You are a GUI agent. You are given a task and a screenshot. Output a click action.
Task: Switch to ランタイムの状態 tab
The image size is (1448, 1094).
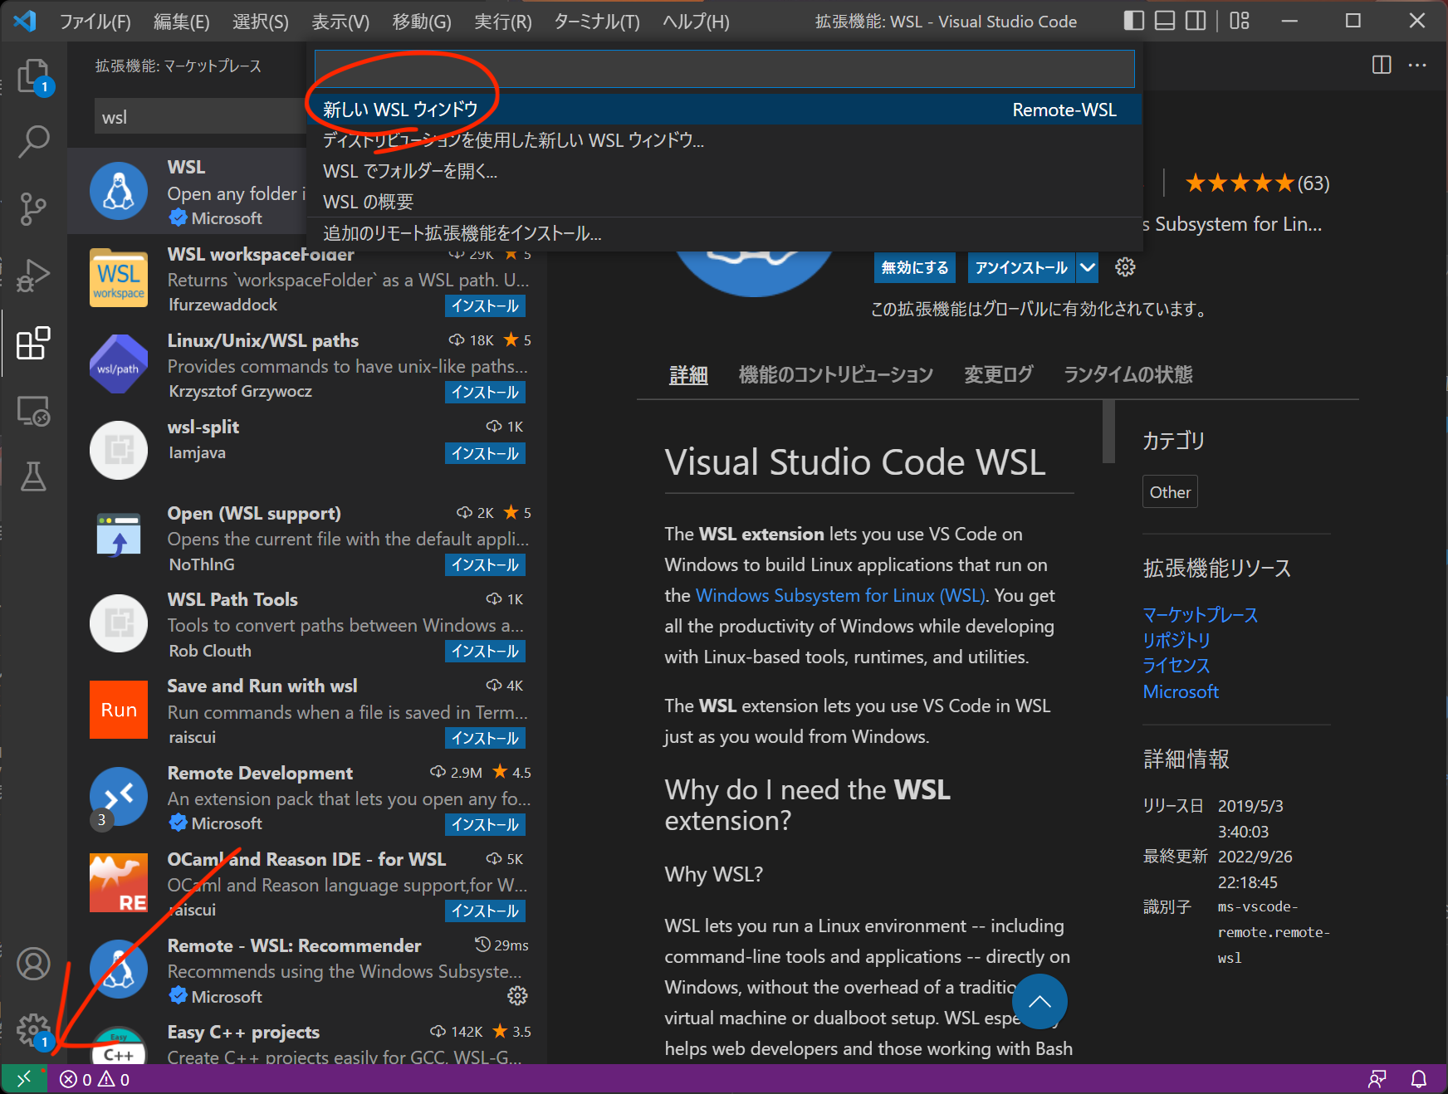point(1128,374)
